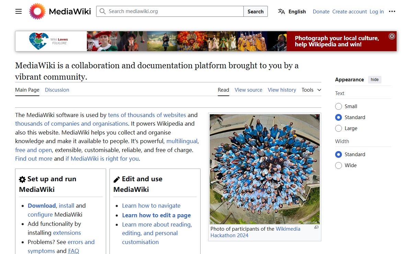
Task: Click the Search button
Action: 255,11
